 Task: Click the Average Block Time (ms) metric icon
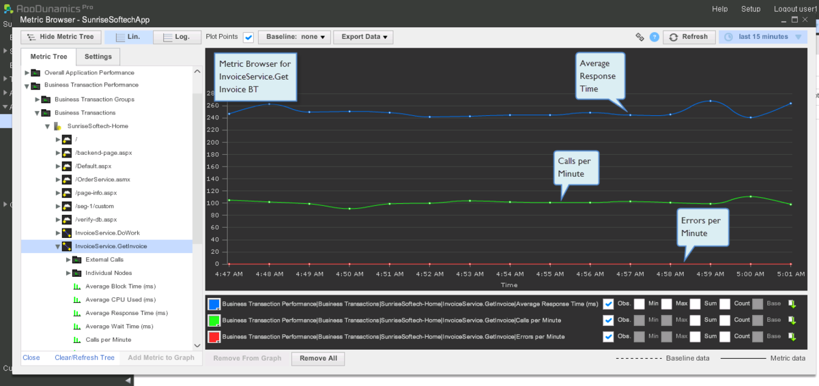[77, 286]
